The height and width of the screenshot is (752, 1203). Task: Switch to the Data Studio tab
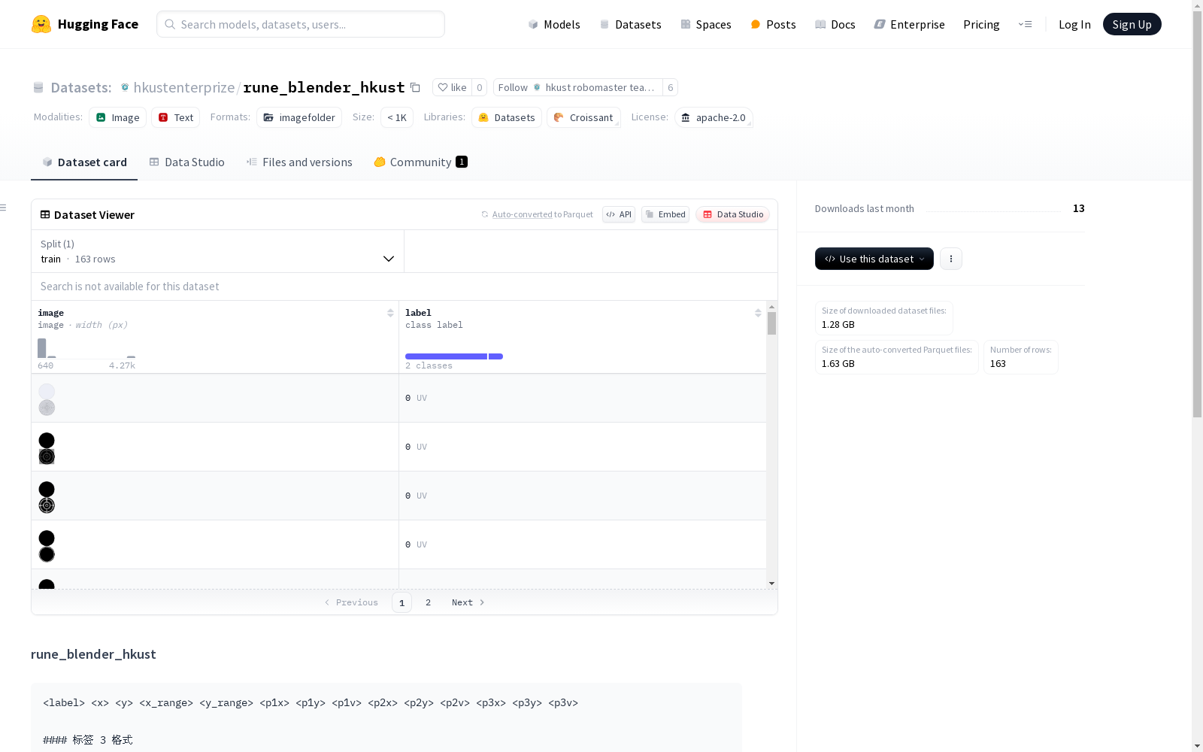[186, 162]
